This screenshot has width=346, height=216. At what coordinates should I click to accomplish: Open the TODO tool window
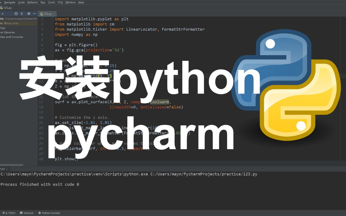coord(11,213)
